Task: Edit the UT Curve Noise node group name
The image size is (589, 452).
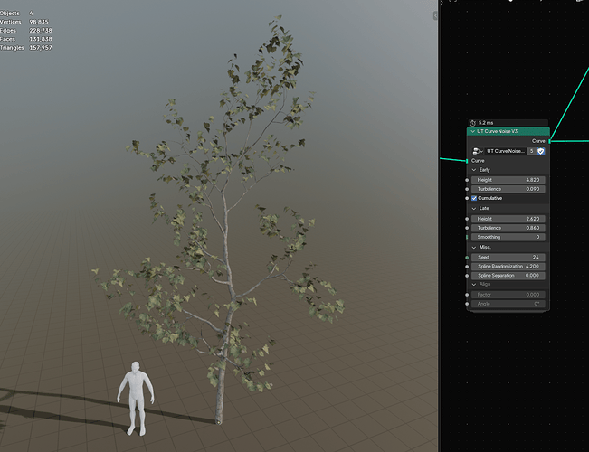Action: [x=506, y=151]
